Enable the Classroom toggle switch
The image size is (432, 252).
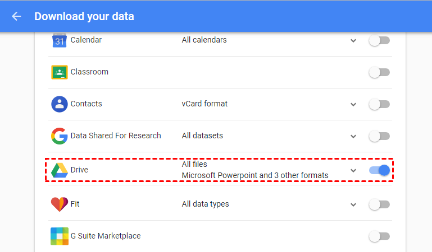pos(379,72)
